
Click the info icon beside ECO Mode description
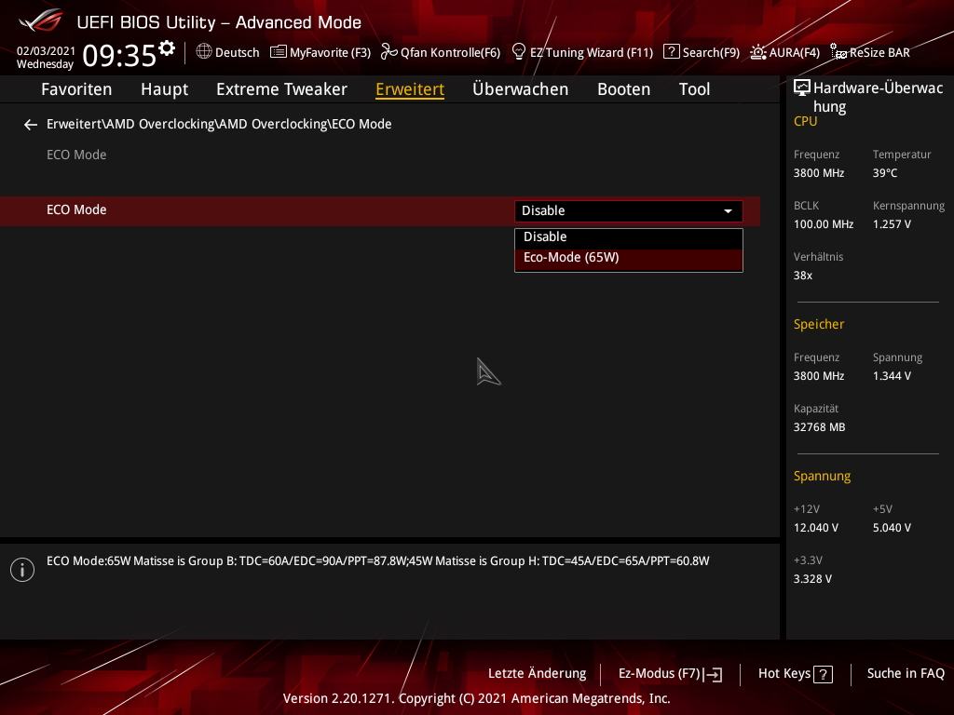tap(22, 570)
